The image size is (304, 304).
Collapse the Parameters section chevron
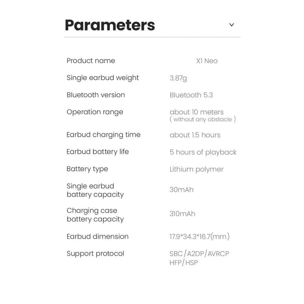click(231, 25)
